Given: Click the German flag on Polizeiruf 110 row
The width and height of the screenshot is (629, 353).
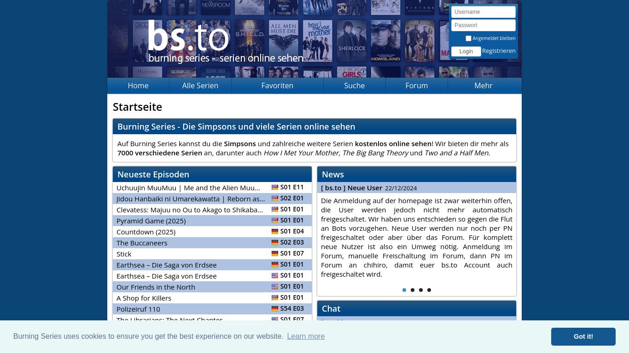Looking at the screenshot, I should point(275,309).
